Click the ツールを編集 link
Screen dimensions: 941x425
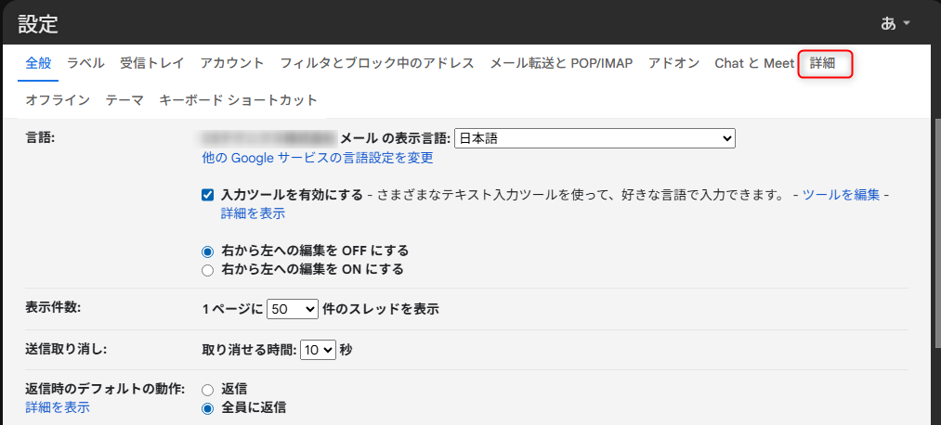click(x=841, y=194)
